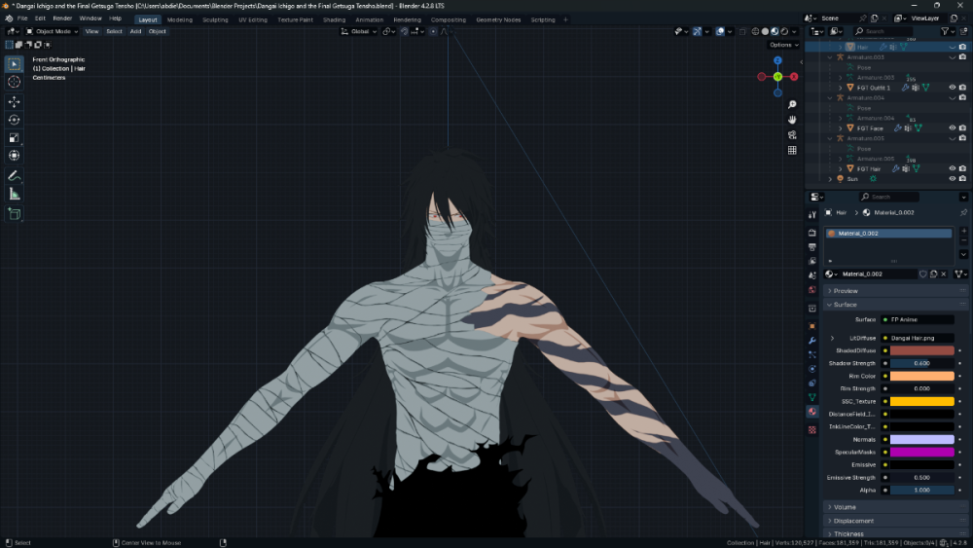Image resolution: width=973 pixels, height=548 pixels.
Task: Toggle visibility eye of FGT Face
Action: pyautogui.click(x=952, y=128)
